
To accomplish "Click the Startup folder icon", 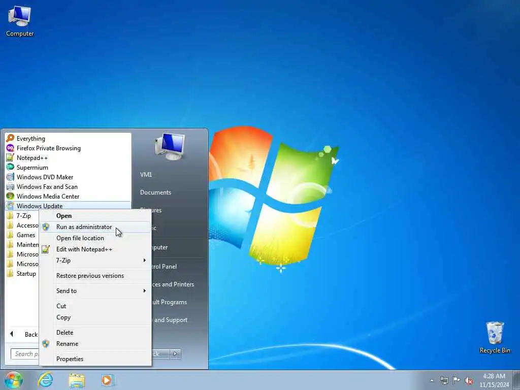I will pyautogui.click(x=10, y=273).
